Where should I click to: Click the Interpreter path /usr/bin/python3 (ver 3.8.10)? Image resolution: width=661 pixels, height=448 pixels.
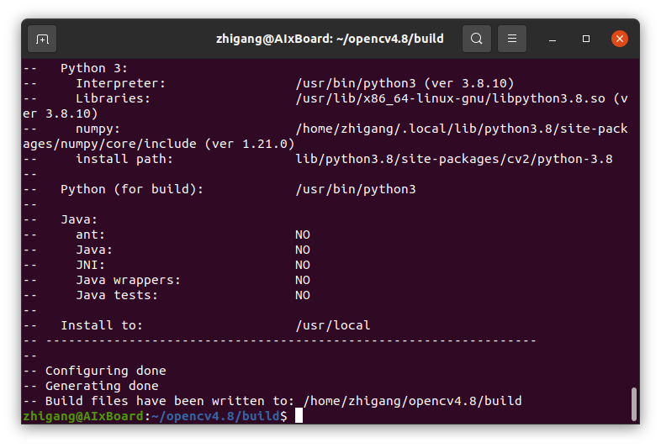pyautogui.click(x=404, y=83)
